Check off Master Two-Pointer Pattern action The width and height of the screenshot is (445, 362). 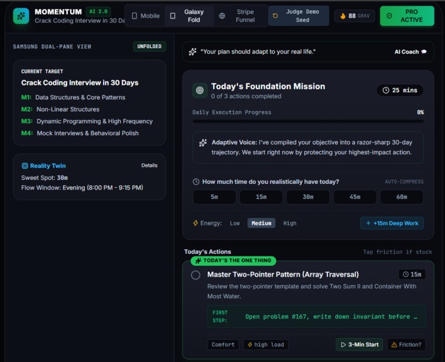tap(195, 275)
